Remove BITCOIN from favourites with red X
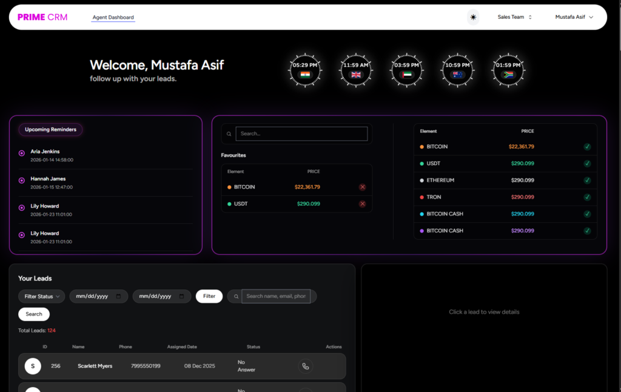 tap(363, 187)
